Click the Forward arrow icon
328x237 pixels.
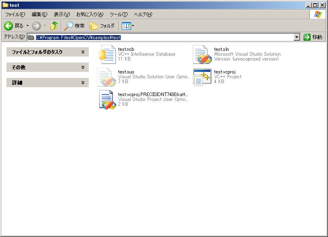pyautogui.click(x=36, y=26)
